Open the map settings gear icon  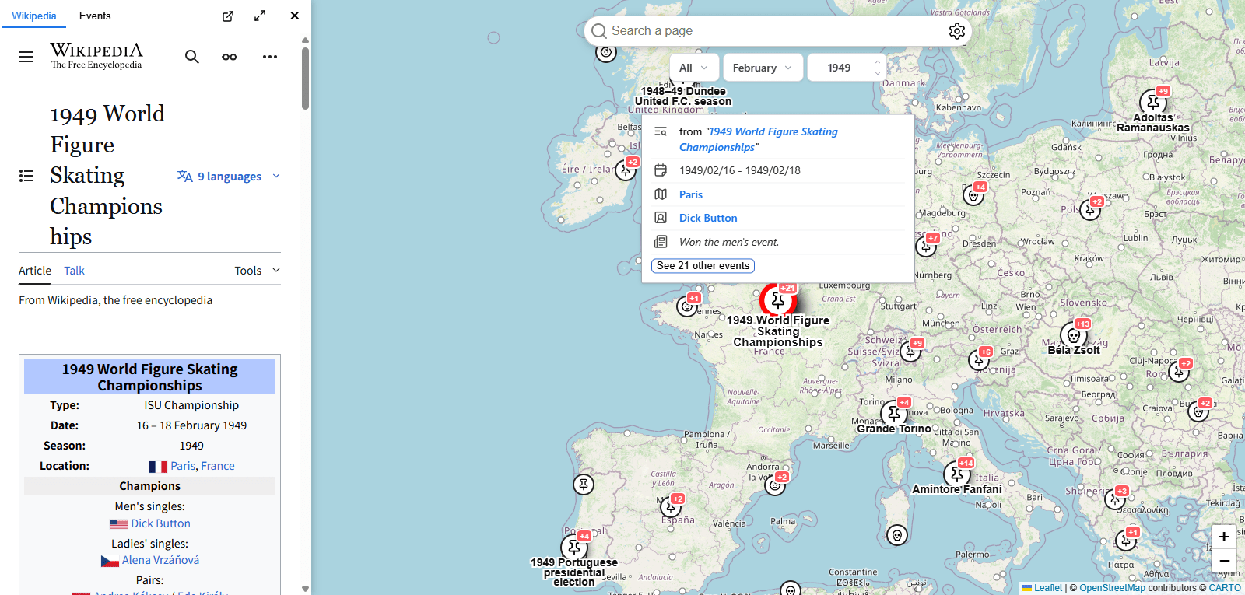point(956,31)
